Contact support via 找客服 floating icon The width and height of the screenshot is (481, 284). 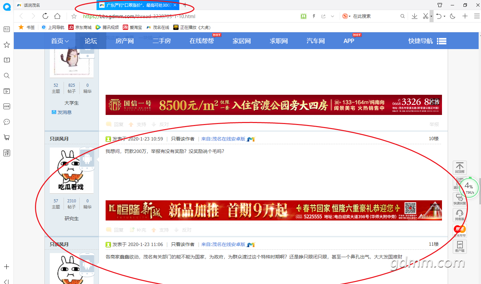(460, 215)
